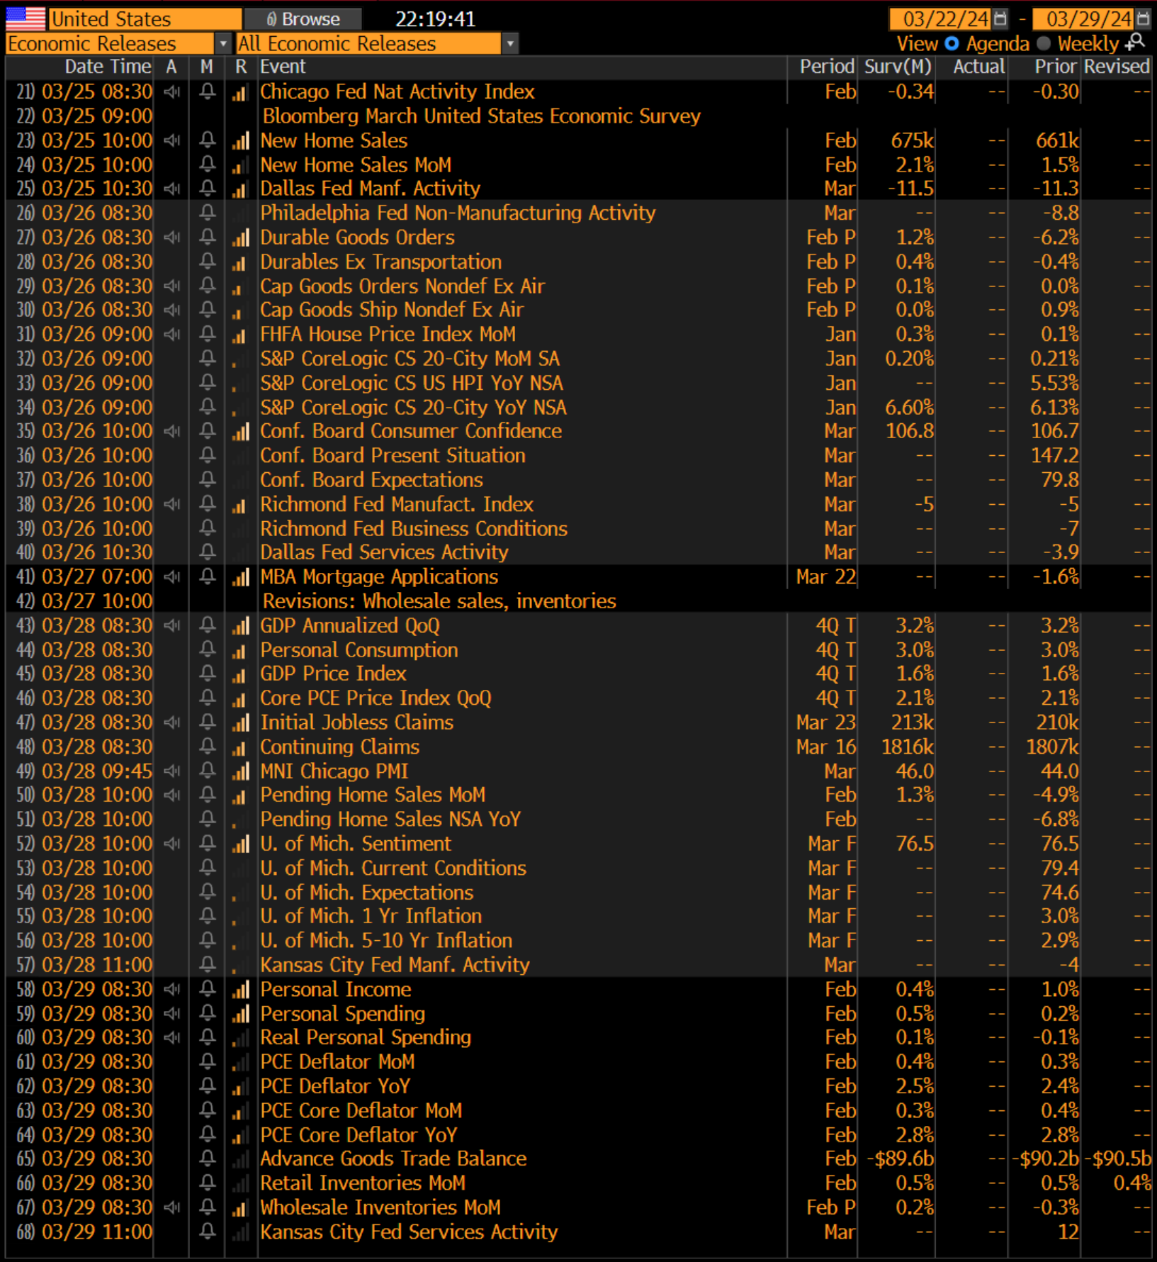Viewport: 1157px width, 1262px height.
Task: Click the All Economic Releases combo box
Action: tap(377, 43)
